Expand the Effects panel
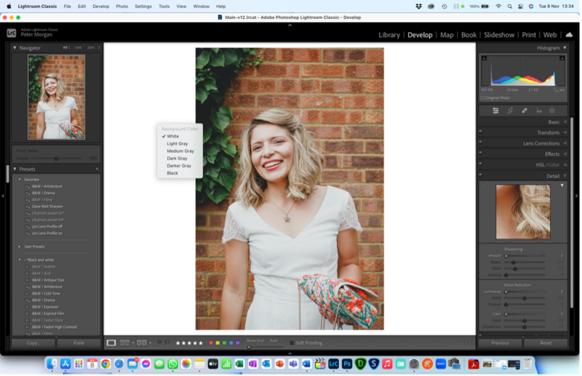The height and width of the screenshot is (376, 582). pyautogui.click(x=565, y=154)
